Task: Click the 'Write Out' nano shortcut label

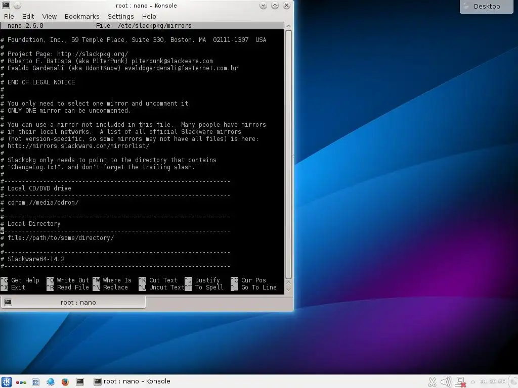Action: [73, 280]
